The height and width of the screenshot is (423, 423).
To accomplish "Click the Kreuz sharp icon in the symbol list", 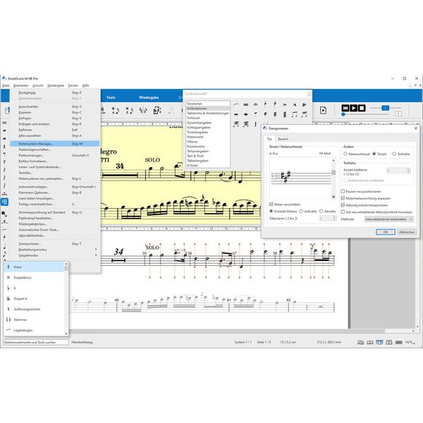I will tap(8, 266).
